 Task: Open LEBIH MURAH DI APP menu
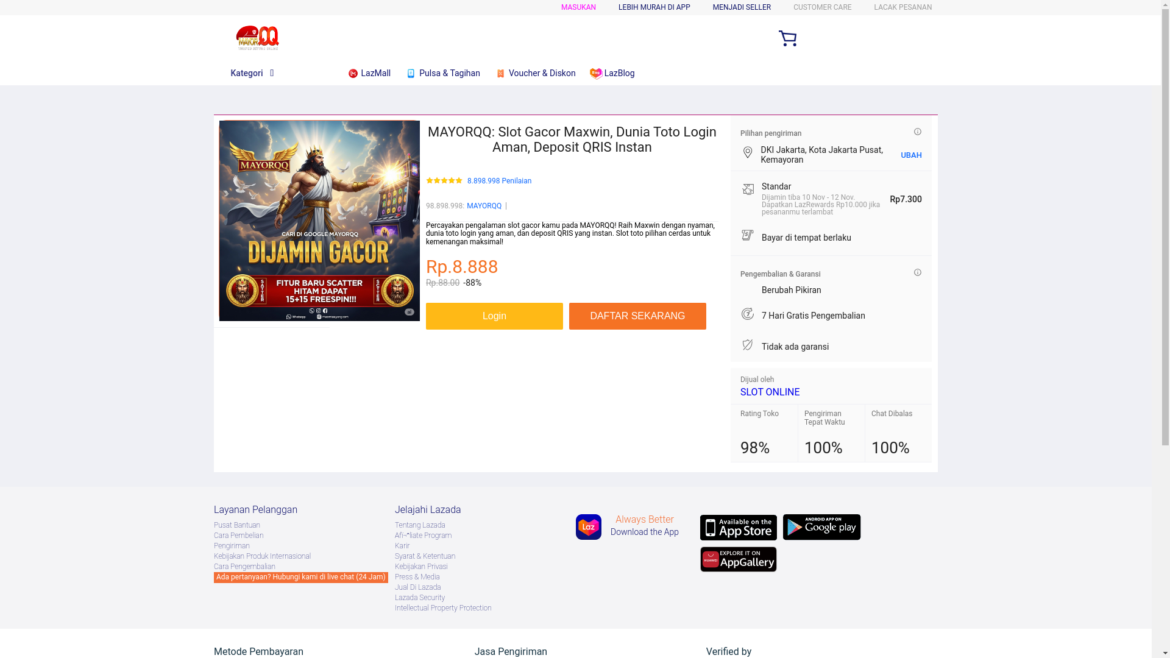(x=654, y=7)
